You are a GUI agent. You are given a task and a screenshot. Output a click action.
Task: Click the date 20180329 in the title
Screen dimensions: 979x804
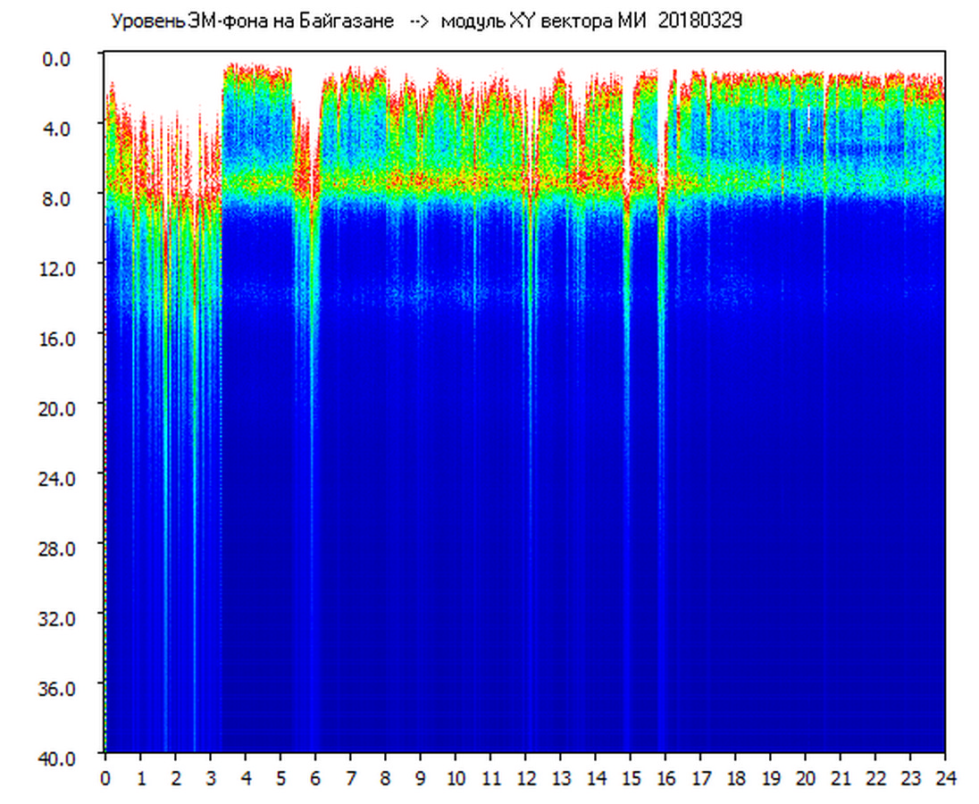[700, 21]
